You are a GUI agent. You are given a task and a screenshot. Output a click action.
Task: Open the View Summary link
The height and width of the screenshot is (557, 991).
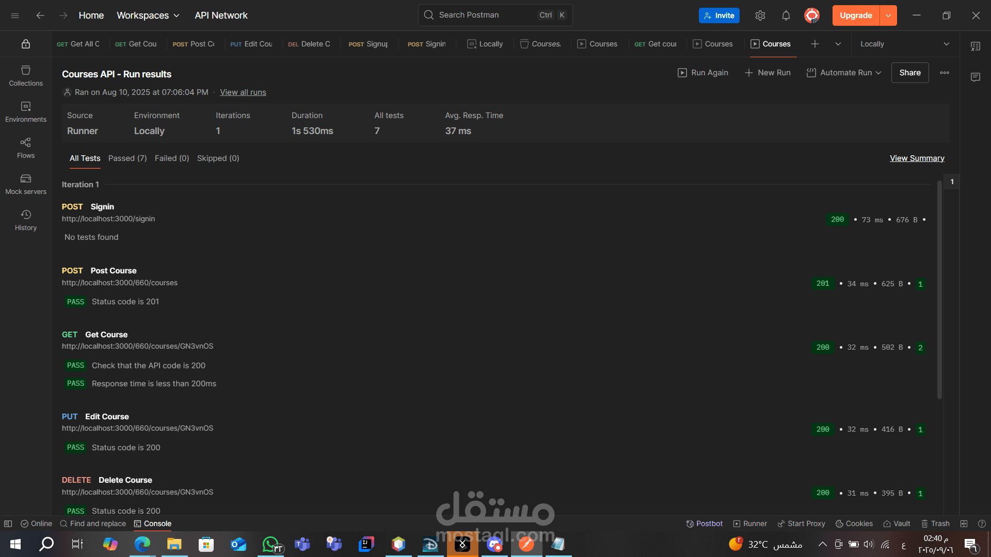click(917, 158)
